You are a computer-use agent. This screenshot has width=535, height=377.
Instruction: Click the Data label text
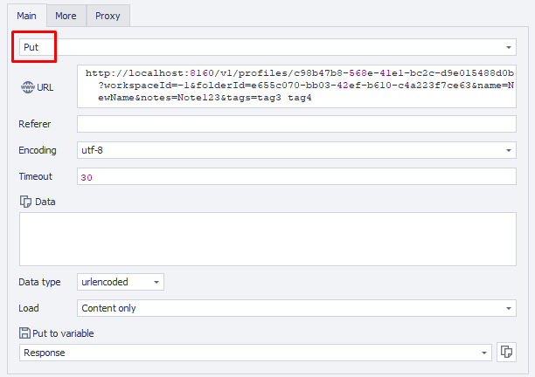click(45, 202)
